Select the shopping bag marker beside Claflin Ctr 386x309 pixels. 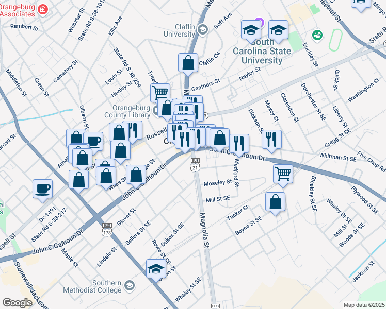pyautogui.click(x=188, y=64)
